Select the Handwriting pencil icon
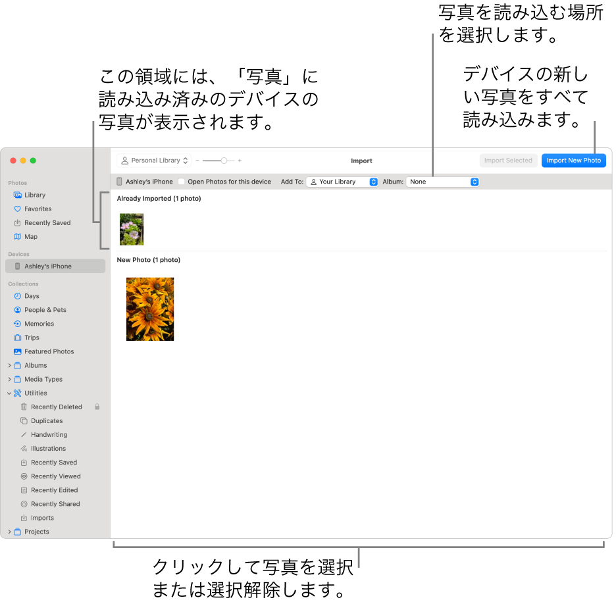 click(24, 435)
